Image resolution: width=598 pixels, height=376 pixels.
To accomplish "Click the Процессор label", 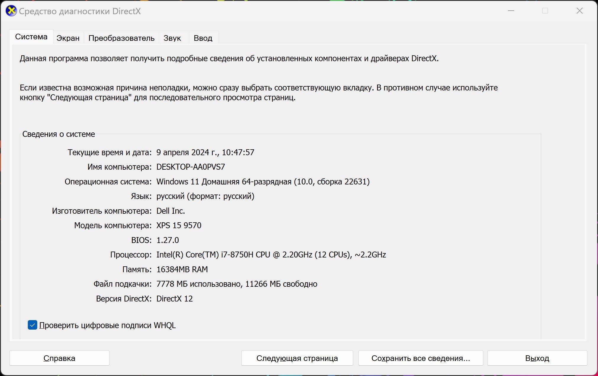I will [131, 255].
